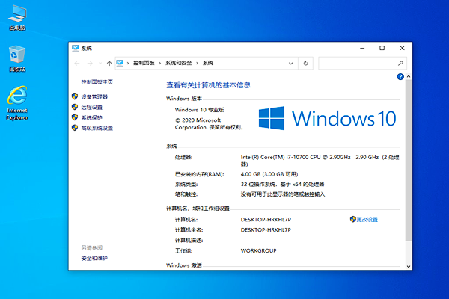
Task: Select the Windows 10 专业版 text
Action: click(199, 110)
